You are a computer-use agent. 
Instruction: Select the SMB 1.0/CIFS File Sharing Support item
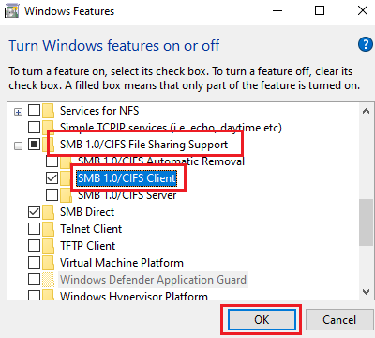144,145
